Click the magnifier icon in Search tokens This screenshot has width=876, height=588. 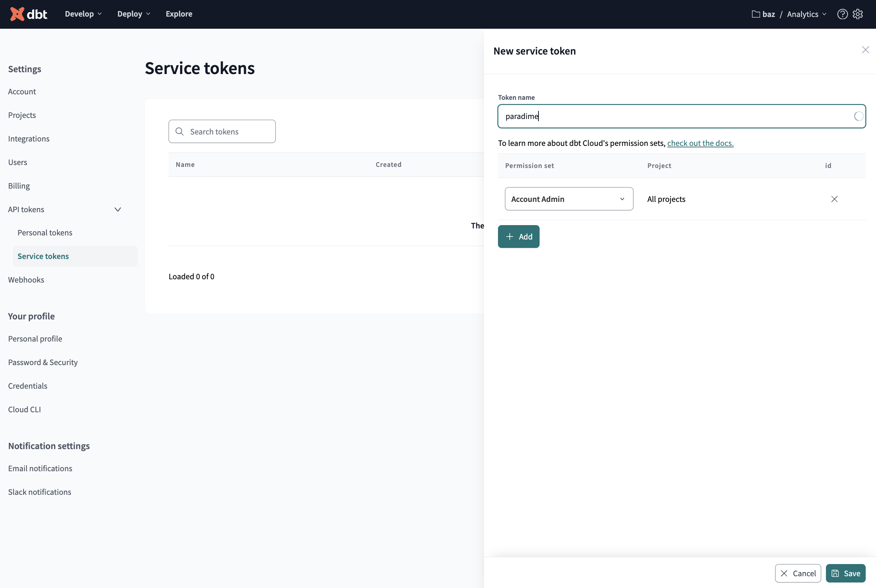[180, 132]
